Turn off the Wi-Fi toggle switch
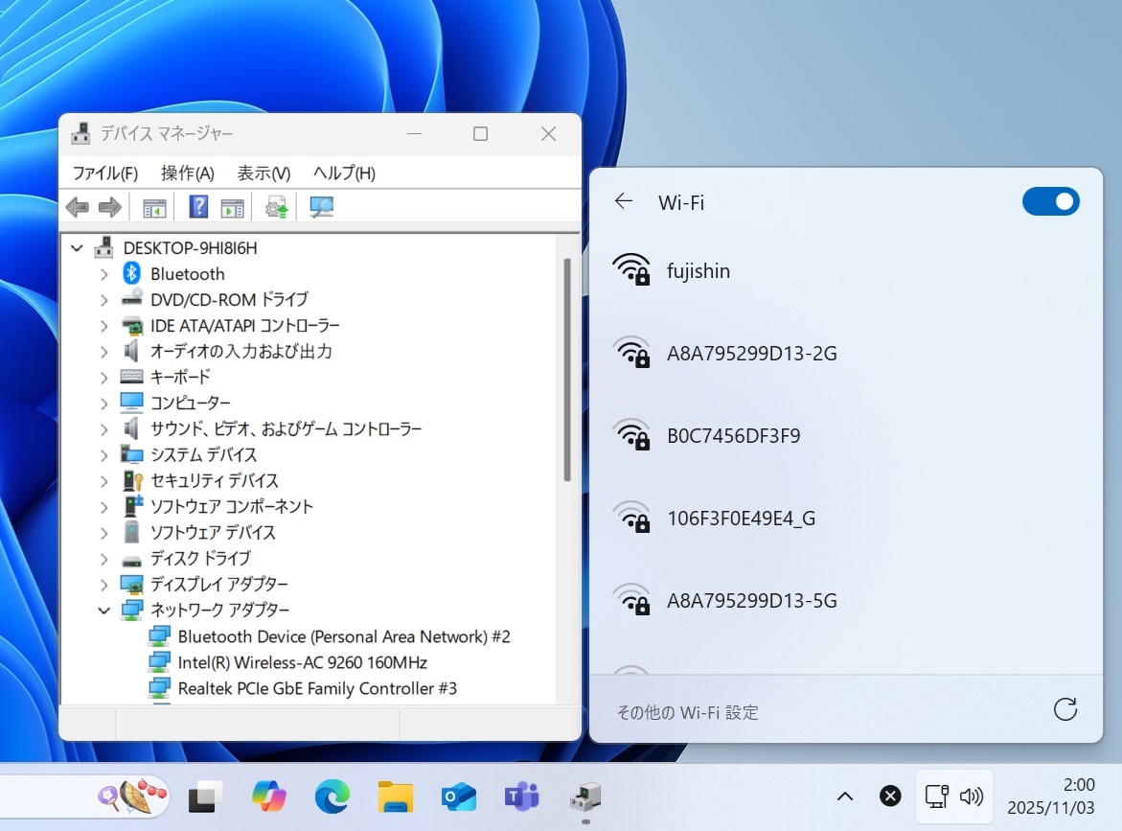 (1050, 201)
